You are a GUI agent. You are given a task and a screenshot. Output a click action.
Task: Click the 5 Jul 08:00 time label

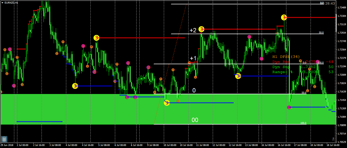(104, 145)
